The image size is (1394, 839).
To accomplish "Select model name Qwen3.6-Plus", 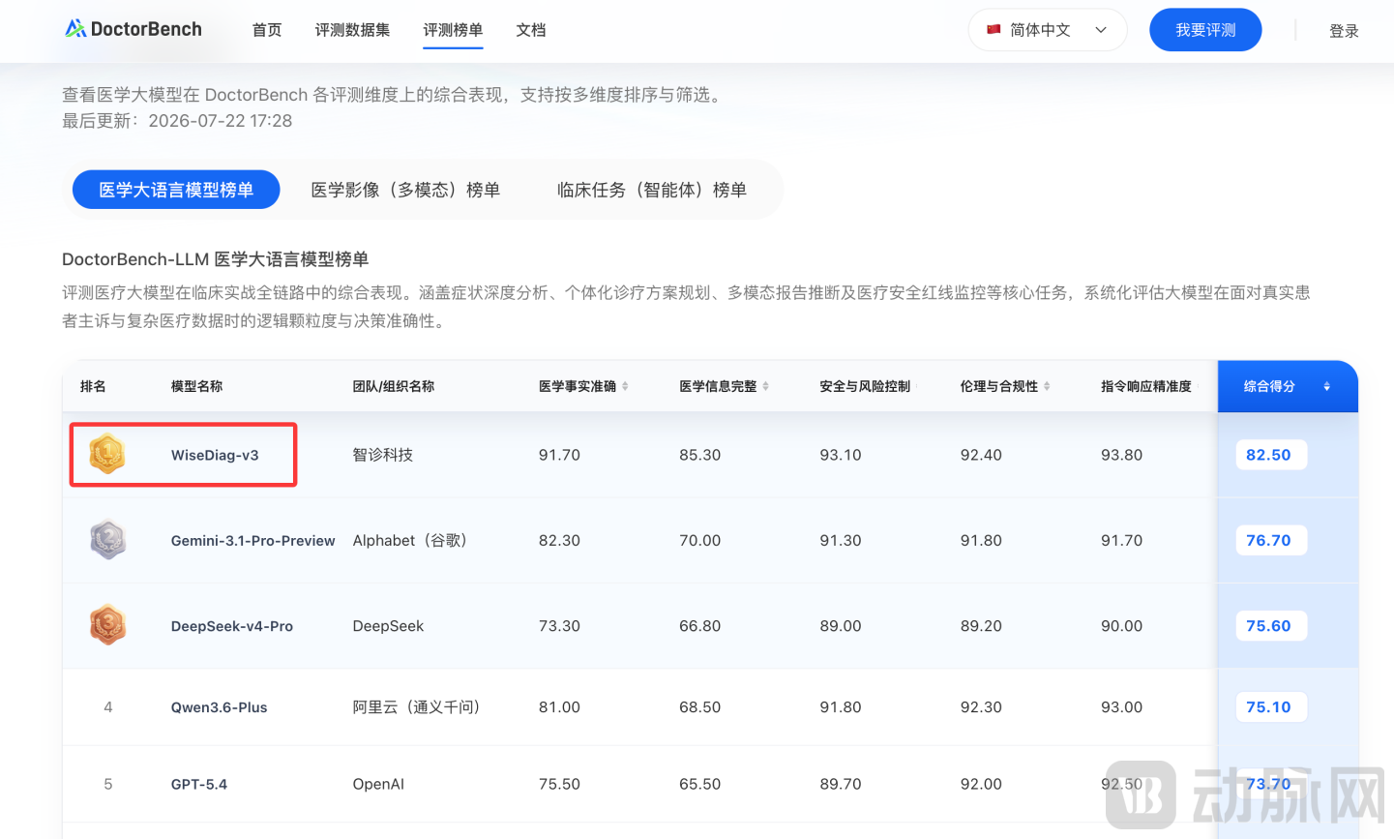I will pos(220,707).
